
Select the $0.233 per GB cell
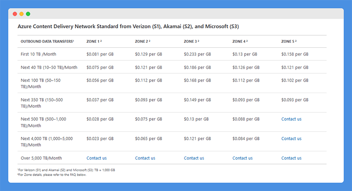point(197,54)
